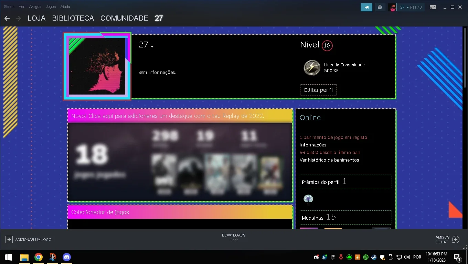This screenshot has width=468, height=264.
Task: Open Discord from the taskbar
Action: 66,257
